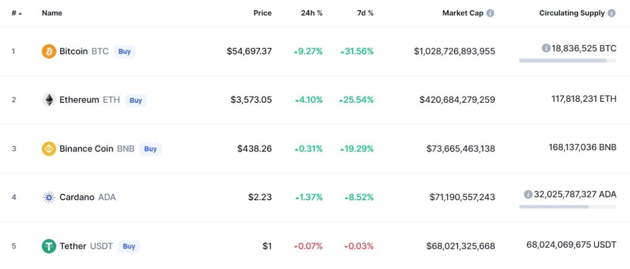
Task: Click the Cardano logo icon
Action: (49, 197)
